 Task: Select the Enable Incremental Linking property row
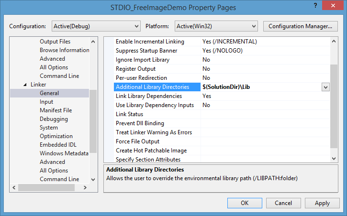point(222,42)
